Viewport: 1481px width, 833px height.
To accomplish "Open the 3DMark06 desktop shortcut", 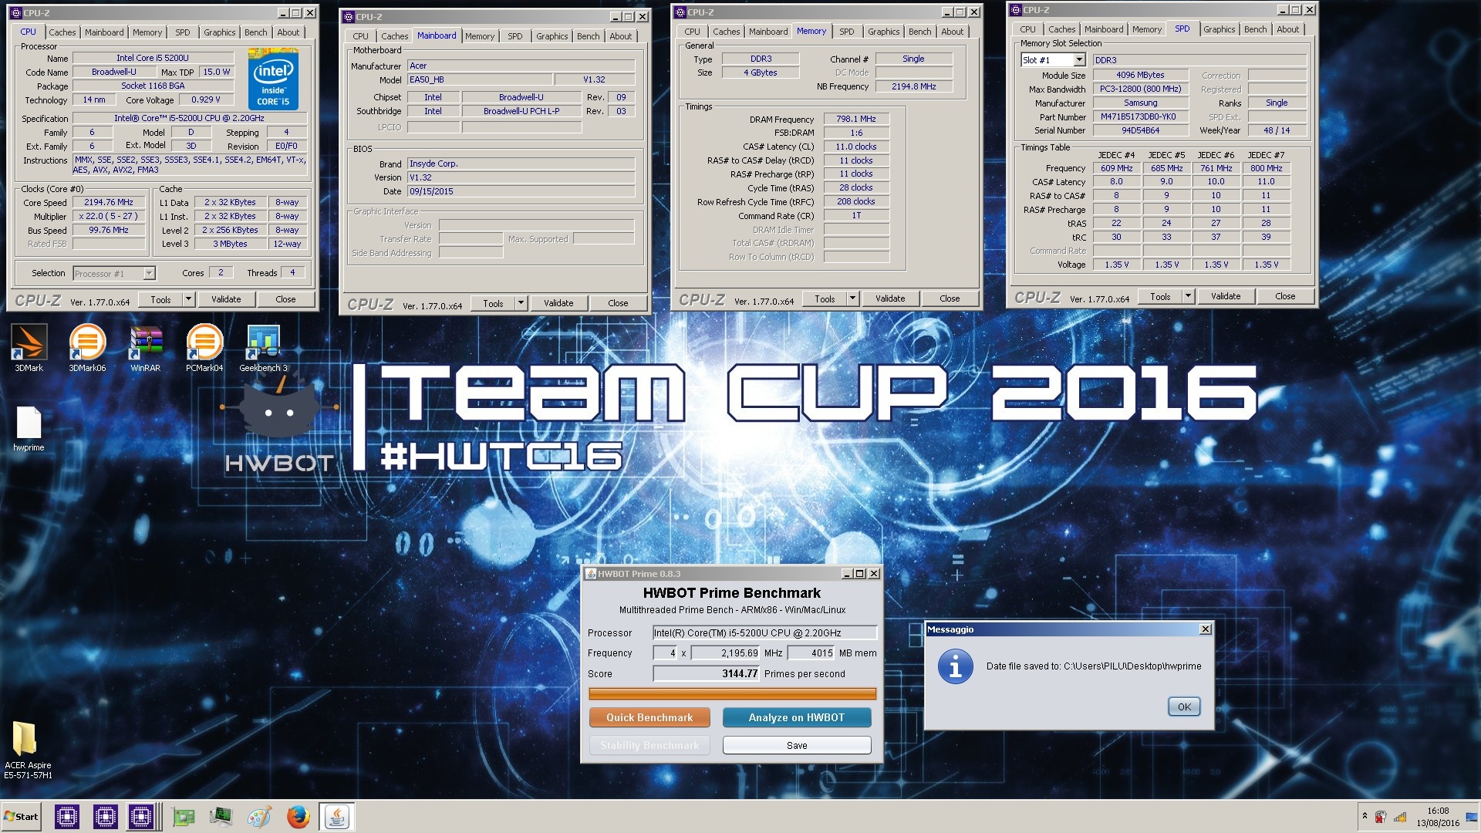I will click(x=87, y=349).
